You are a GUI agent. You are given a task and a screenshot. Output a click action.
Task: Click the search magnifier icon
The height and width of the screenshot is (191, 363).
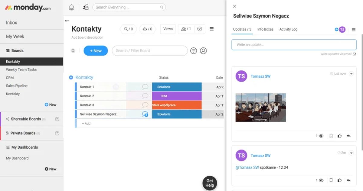coord(162,7)
